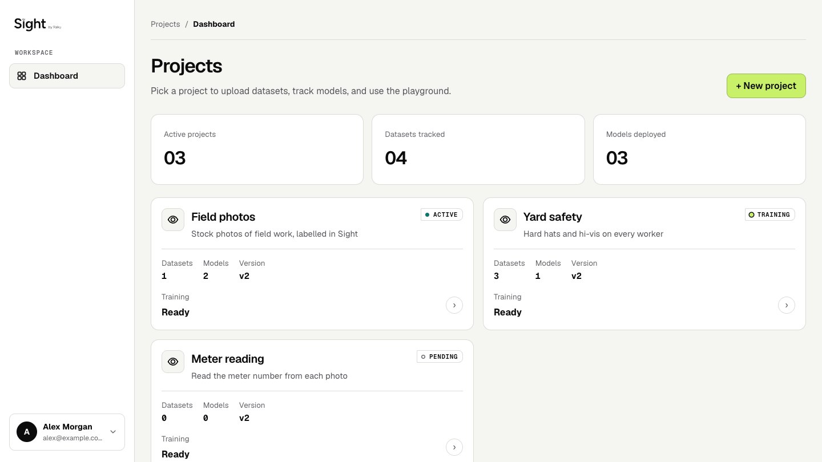Click the Models value 2 on Field photos
The image size is (822, 462).
tap(205, 276)
